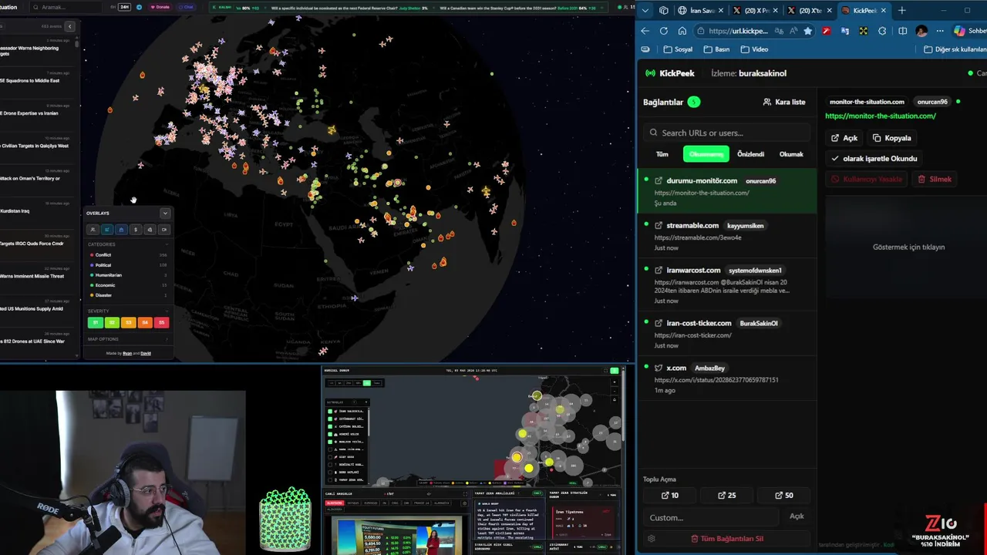
Task: Toggle the favorites star in address bar
Action: pyautogui.click(x=807, y=31)
